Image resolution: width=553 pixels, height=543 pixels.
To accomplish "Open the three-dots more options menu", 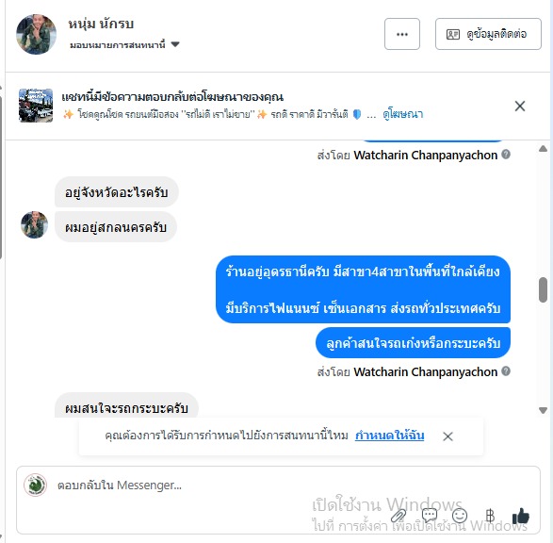I will pyautogui.click(x=401, y=34).
